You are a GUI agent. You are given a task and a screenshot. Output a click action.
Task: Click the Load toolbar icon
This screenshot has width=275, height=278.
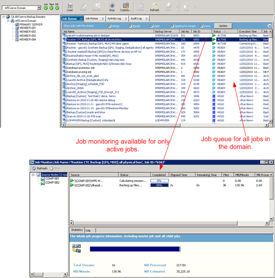tap(70, 7)
